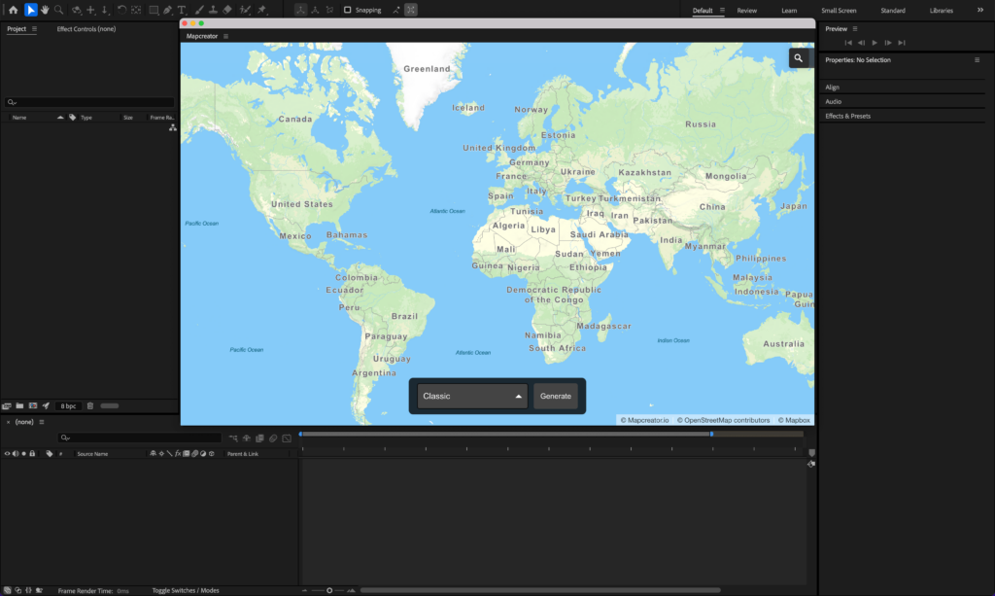This screenshot has height=596, width=995.
Task: Toggle Frame Blending for timeline
Action: coord(259,438)
